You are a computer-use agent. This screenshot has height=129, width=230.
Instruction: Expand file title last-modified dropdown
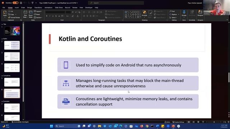pyautogui.click(x=77, y=3)
